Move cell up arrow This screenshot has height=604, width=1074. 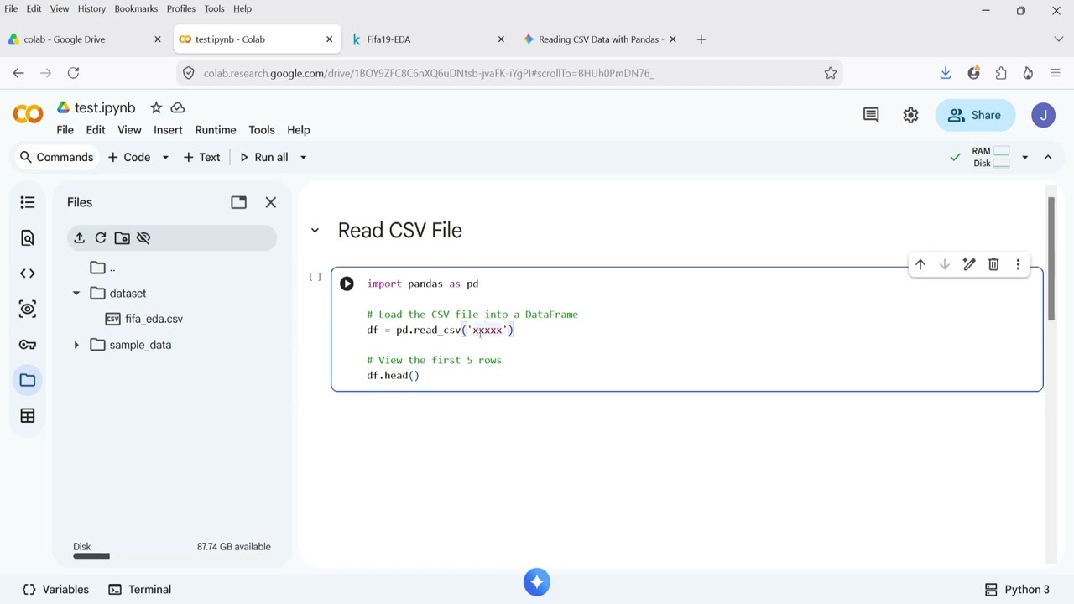tap(920, 265)
